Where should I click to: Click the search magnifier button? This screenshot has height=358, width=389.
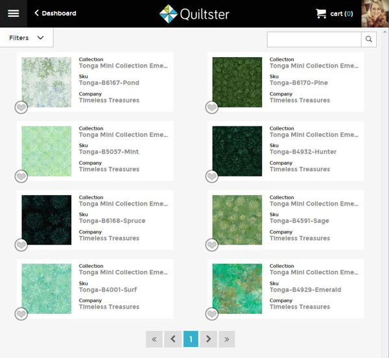pyautogui.click(x=369, y=39)
